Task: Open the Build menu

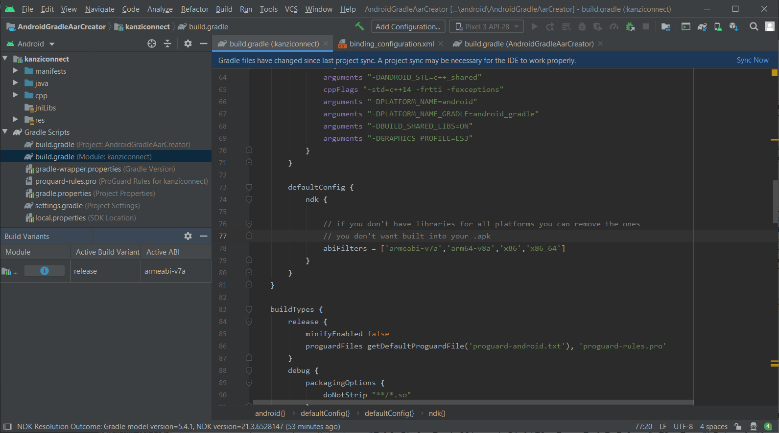Action: click(x=224, y=9)
